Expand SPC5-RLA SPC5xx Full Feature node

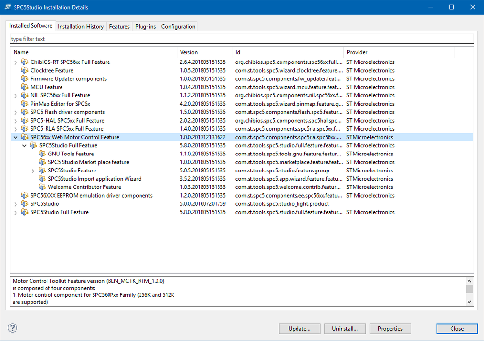[16, 129]
